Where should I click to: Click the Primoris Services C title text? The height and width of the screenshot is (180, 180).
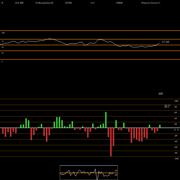[151, 3]
